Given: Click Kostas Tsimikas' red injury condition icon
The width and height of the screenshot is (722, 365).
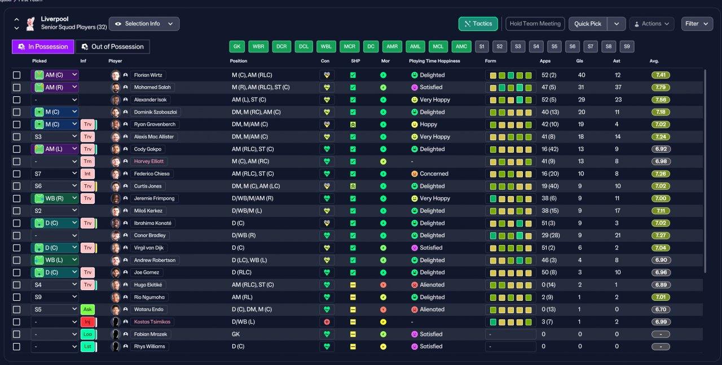Looking at the screenshot, I should pyautogui.click(x=327, y=322).
